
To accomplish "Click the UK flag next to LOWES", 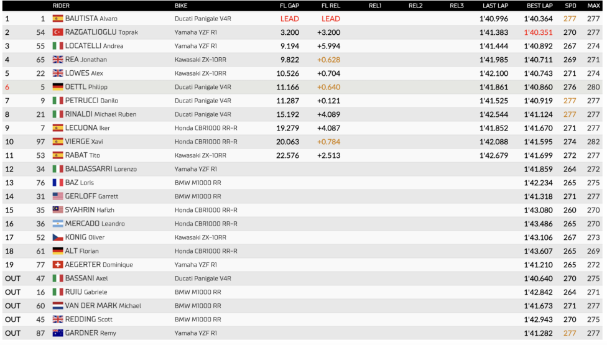I will 58,73.
